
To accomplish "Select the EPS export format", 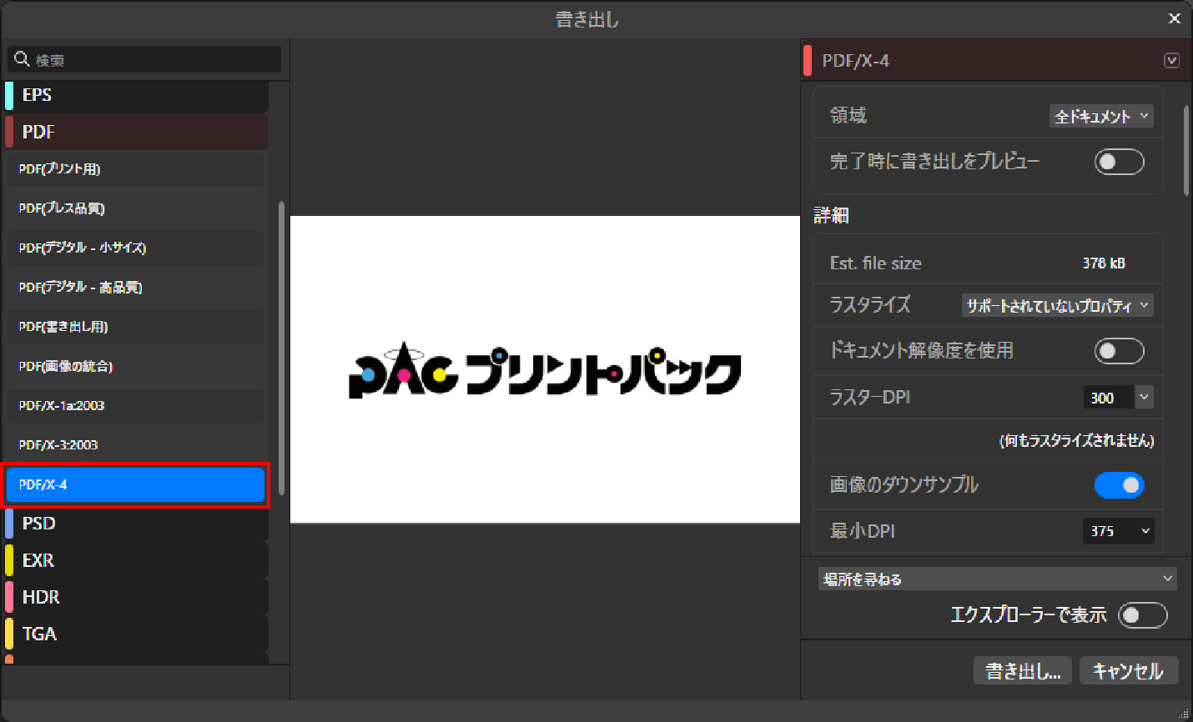I will [x=137, y=95].
